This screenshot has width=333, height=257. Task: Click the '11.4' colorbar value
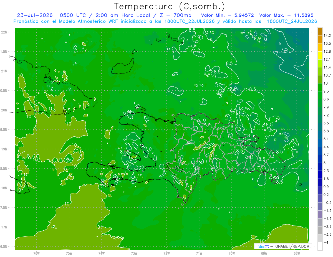tap(327, 67)
